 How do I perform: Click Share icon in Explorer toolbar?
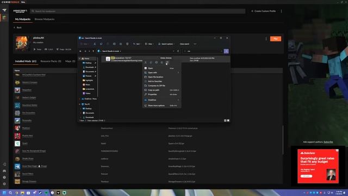[121, 44]
